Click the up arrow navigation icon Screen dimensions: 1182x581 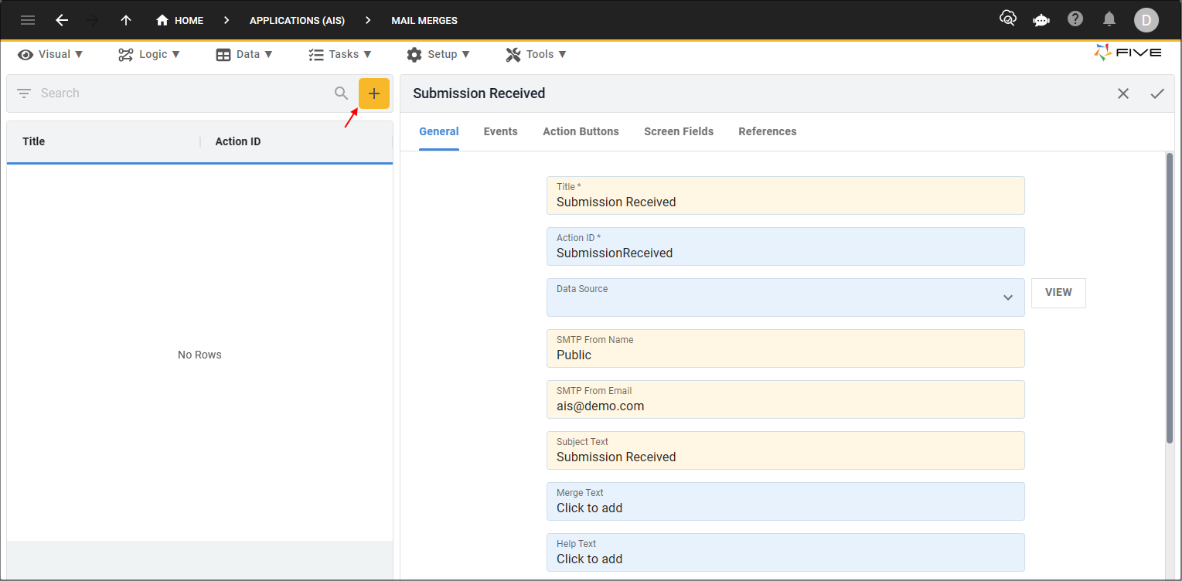click(x=126, y=20)
